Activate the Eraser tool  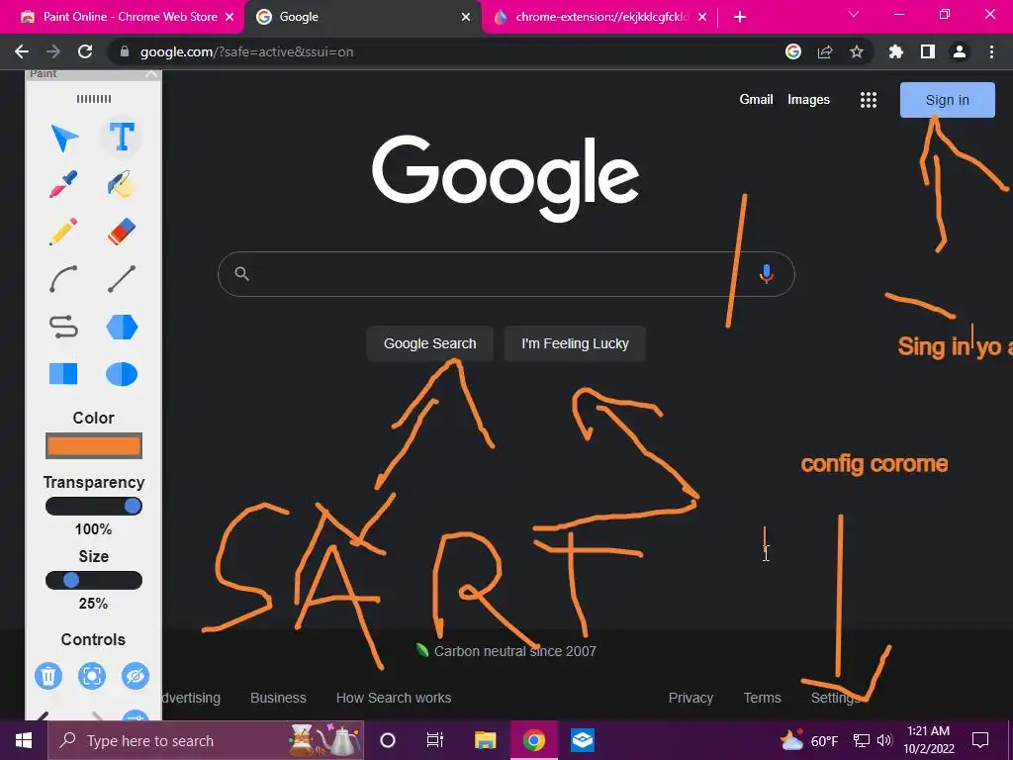(x=122, y=232)
